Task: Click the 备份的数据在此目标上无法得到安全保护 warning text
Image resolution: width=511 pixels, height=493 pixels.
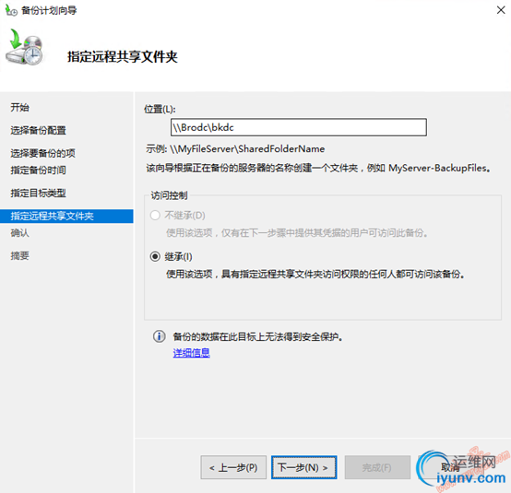Action: pyautogui.click(x=257, y=336)
